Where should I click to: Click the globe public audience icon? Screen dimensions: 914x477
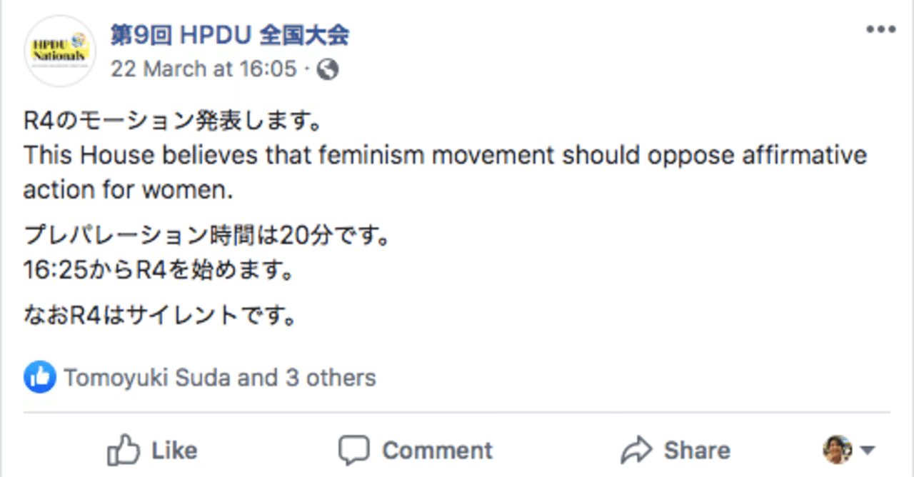327,69
